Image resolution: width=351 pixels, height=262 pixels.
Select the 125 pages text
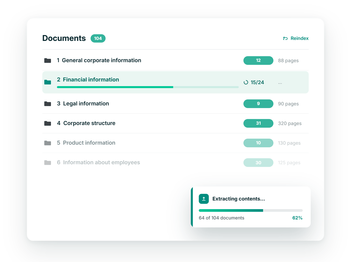(x=289, y=163)
